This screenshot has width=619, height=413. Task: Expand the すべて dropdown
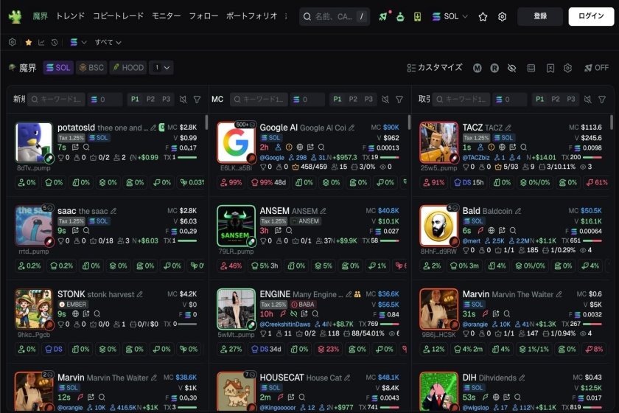click(x=108, y=42)
